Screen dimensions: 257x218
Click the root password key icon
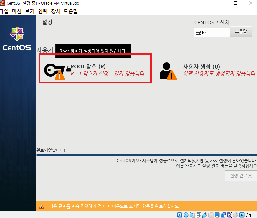(55, 71)
